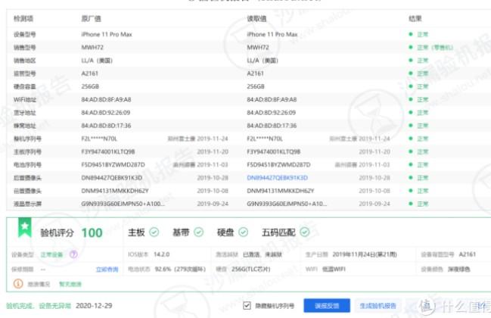Select 256GB in the 原厂值 column
The image size is (491, 318).
coord(90,86)
